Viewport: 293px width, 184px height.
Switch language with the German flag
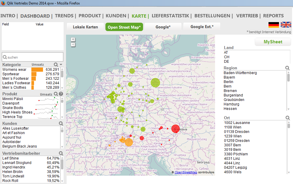[274, 25]
